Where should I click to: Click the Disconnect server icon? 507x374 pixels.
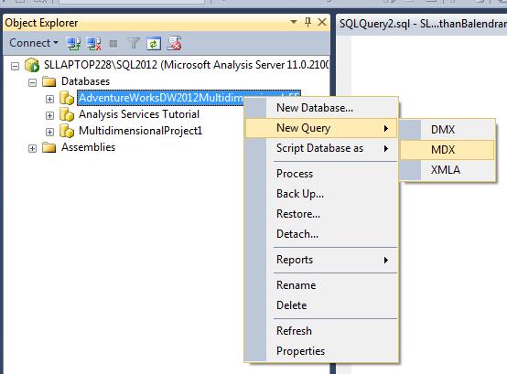[94, 43]
